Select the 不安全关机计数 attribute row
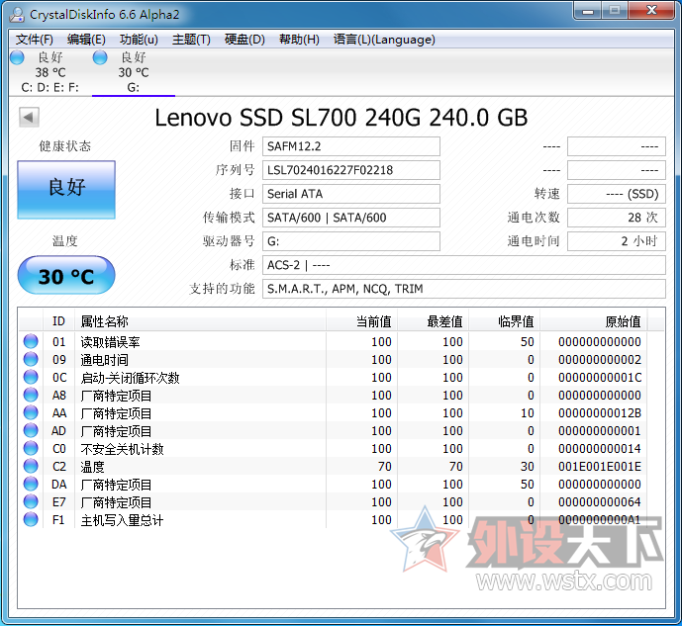 coord(334,449)
